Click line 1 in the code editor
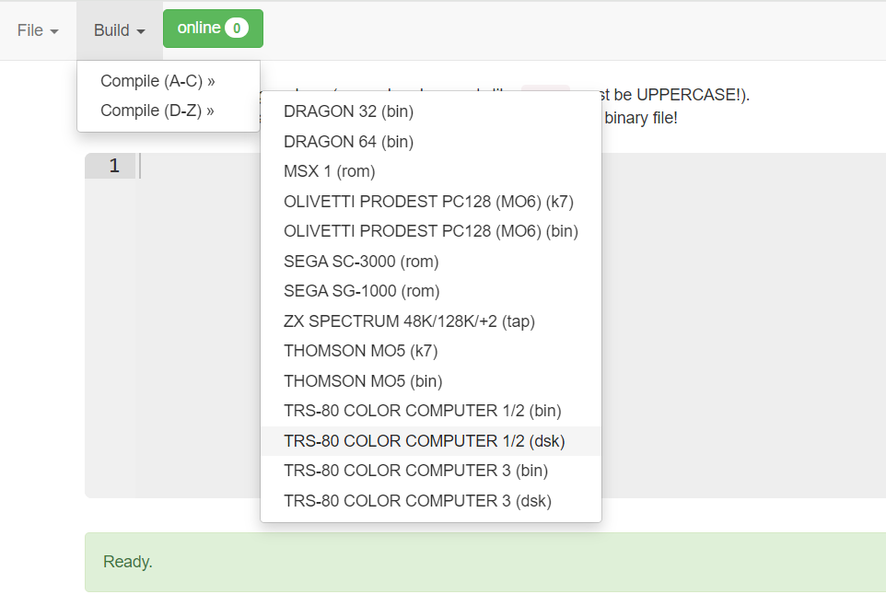This screenshot has height=606, width=886. [x=507, y=167]
